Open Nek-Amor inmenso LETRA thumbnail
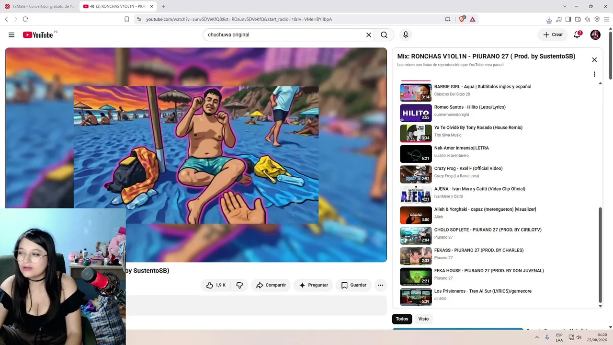This screenshot has height=345, width=613. tap(416, 153)
